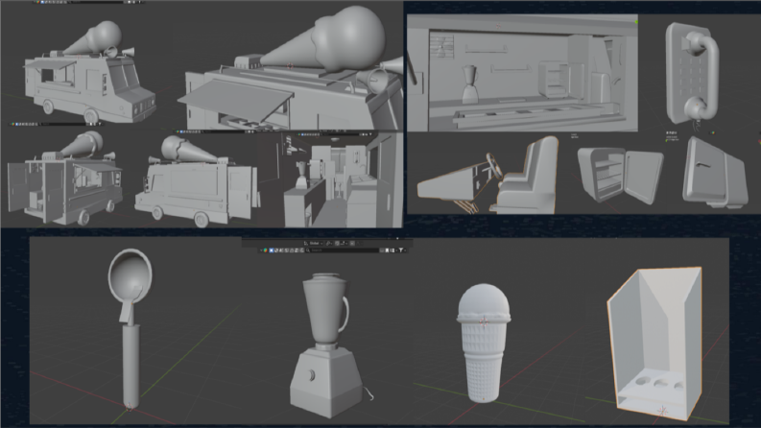The width and height of the screenshot is (761, 428).
Task: Toggle proportional editing button
Action: click(352, 243)
